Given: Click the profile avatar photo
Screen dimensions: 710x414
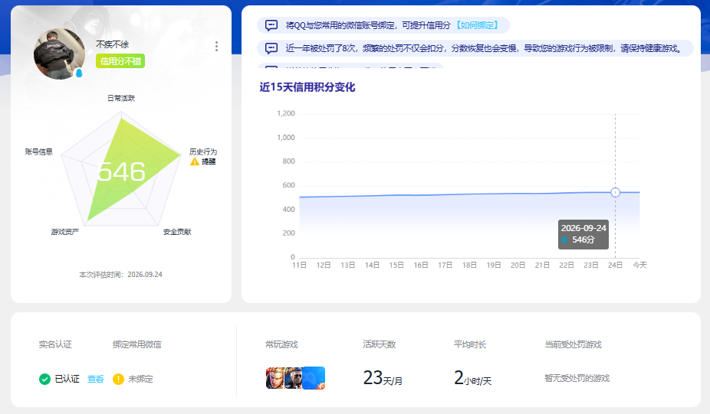Looking at the screenshot, I should 59,54.
